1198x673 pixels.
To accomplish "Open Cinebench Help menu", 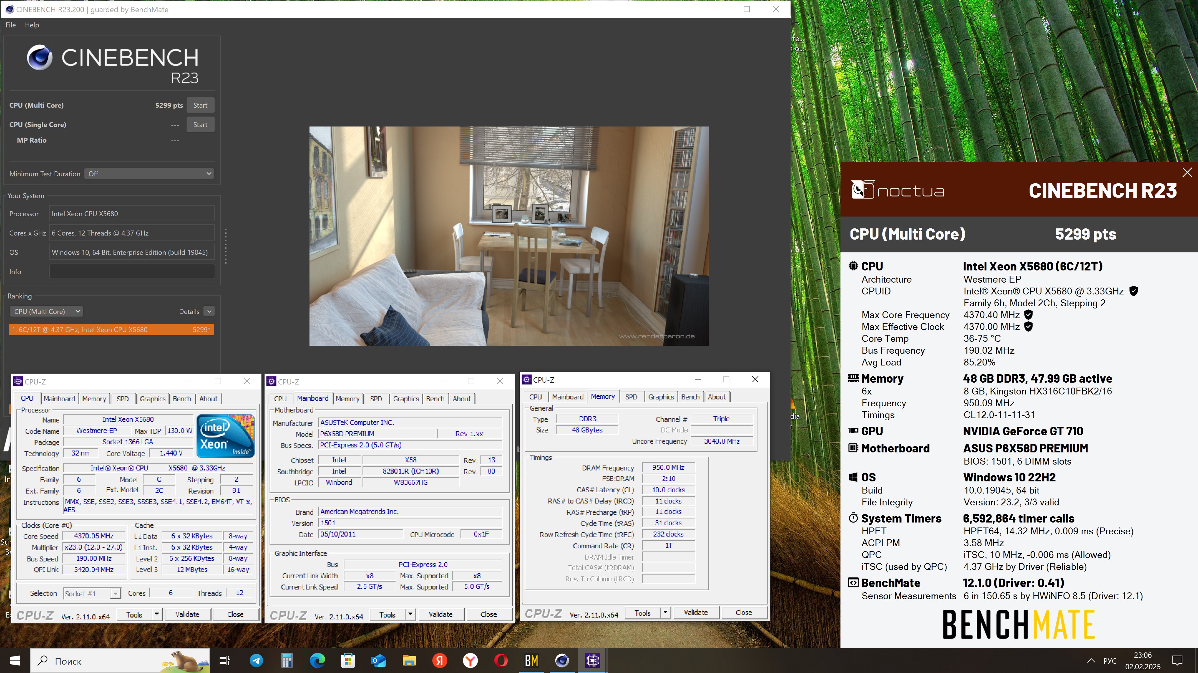I will (32, 25).
